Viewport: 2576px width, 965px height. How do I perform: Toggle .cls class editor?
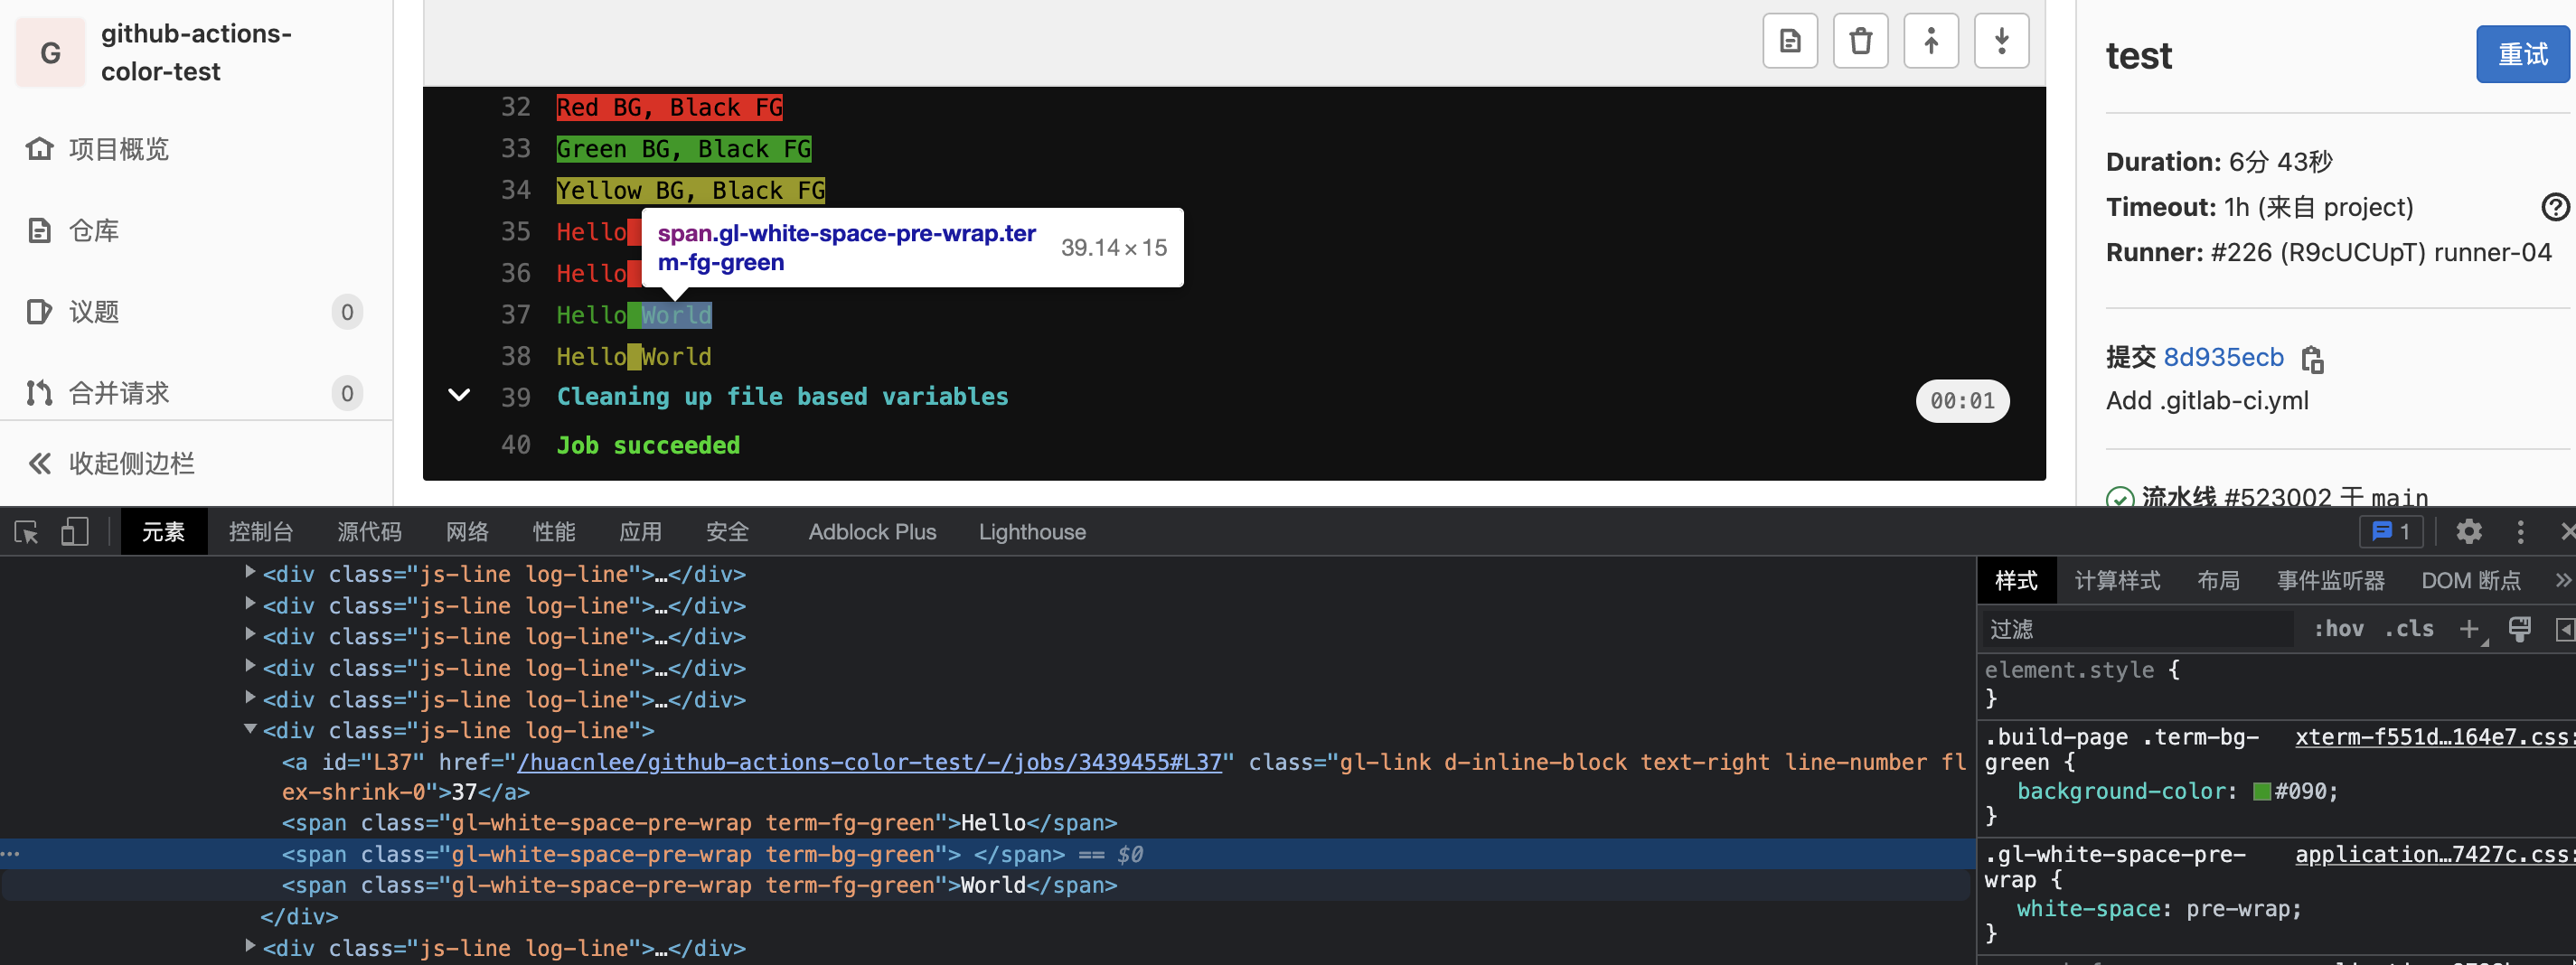[2409, 629]
